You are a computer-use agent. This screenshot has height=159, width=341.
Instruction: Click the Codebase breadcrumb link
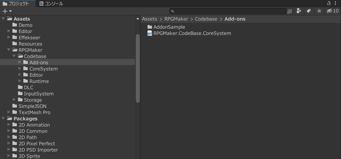[x=206, y=19]
